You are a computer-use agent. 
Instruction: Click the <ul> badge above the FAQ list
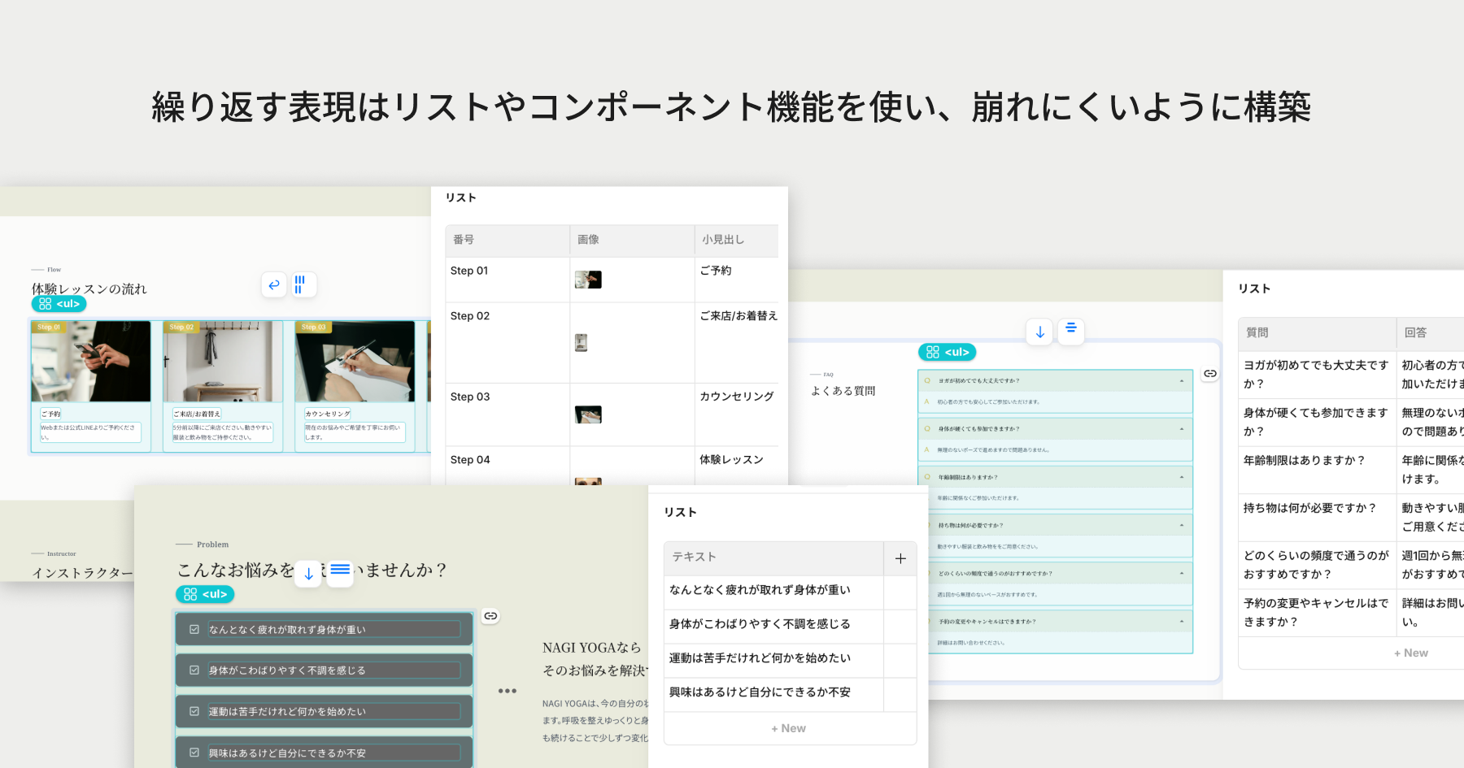(x=946, y=352)
